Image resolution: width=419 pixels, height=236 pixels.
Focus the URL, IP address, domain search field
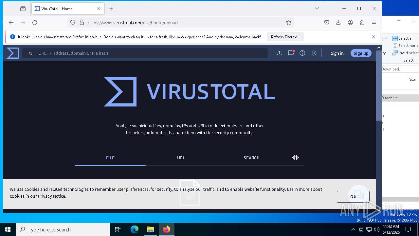145,53
